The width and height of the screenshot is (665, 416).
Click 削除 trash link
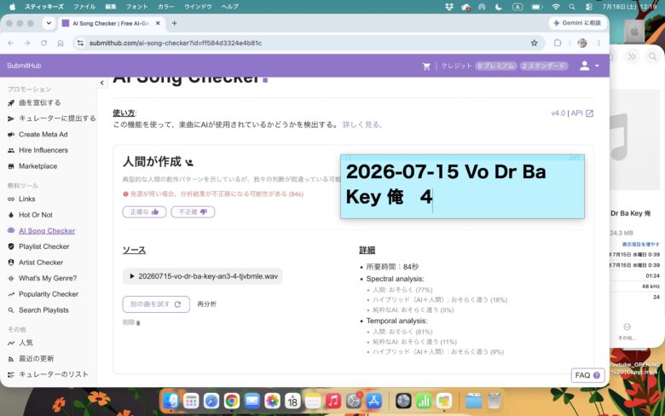click(131, 323)
